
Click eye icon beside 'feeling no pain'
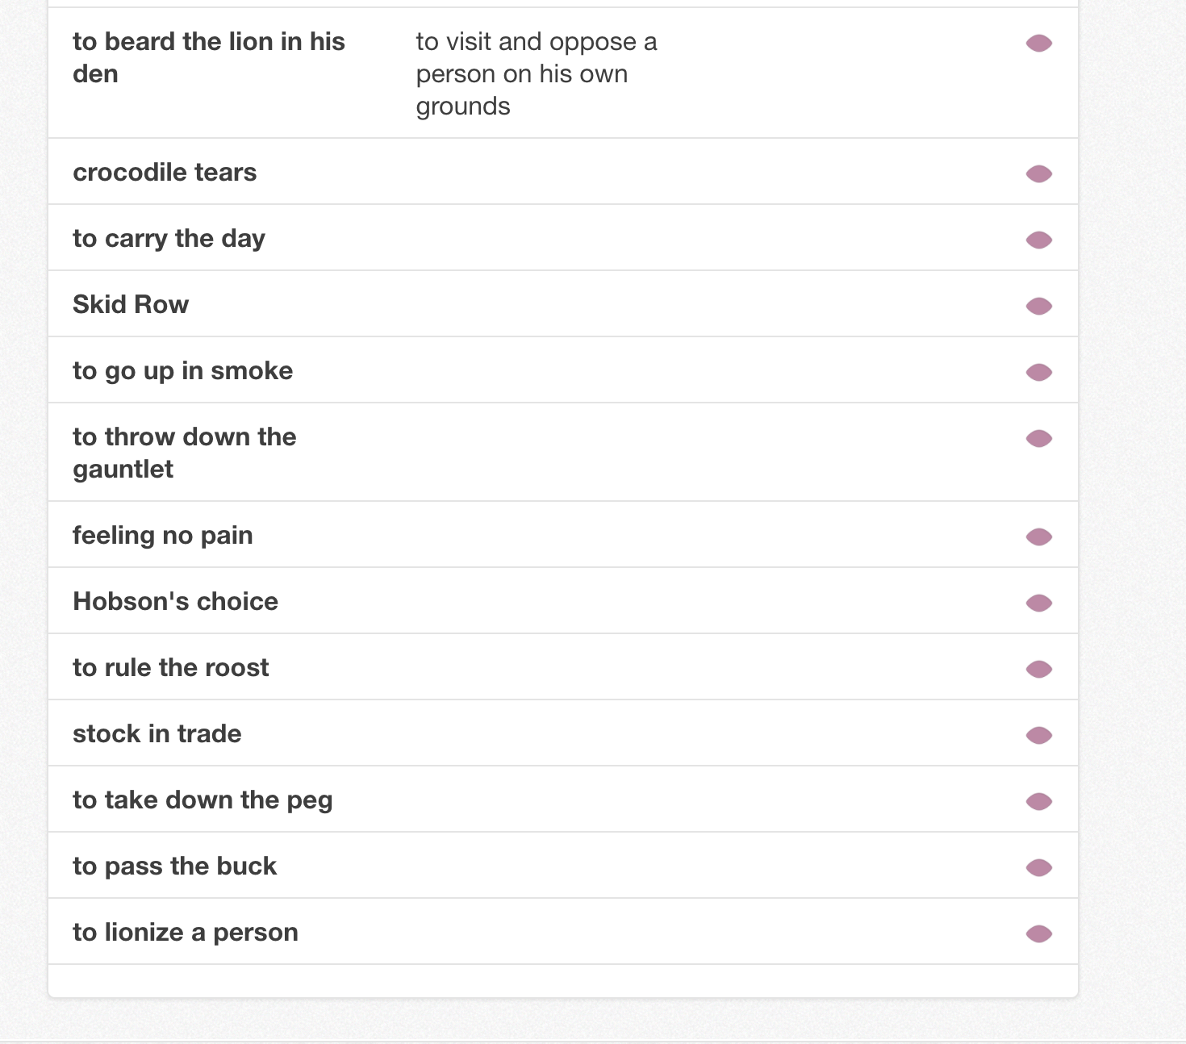tap(1038, 537)
